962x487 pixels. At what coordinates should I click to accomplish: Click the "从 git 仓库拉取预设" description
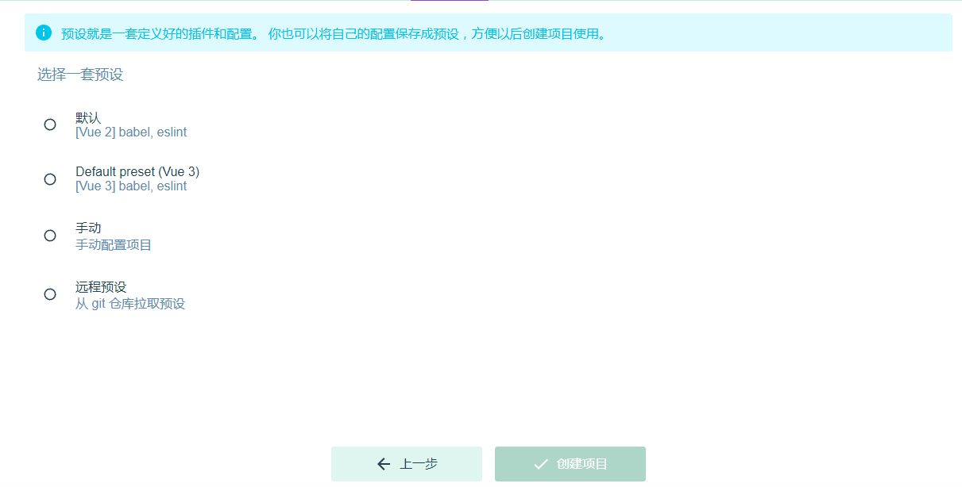click(x=130, y=304)
